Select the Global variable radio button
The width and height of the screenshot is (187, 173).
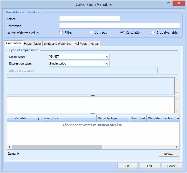coord(153,33)
